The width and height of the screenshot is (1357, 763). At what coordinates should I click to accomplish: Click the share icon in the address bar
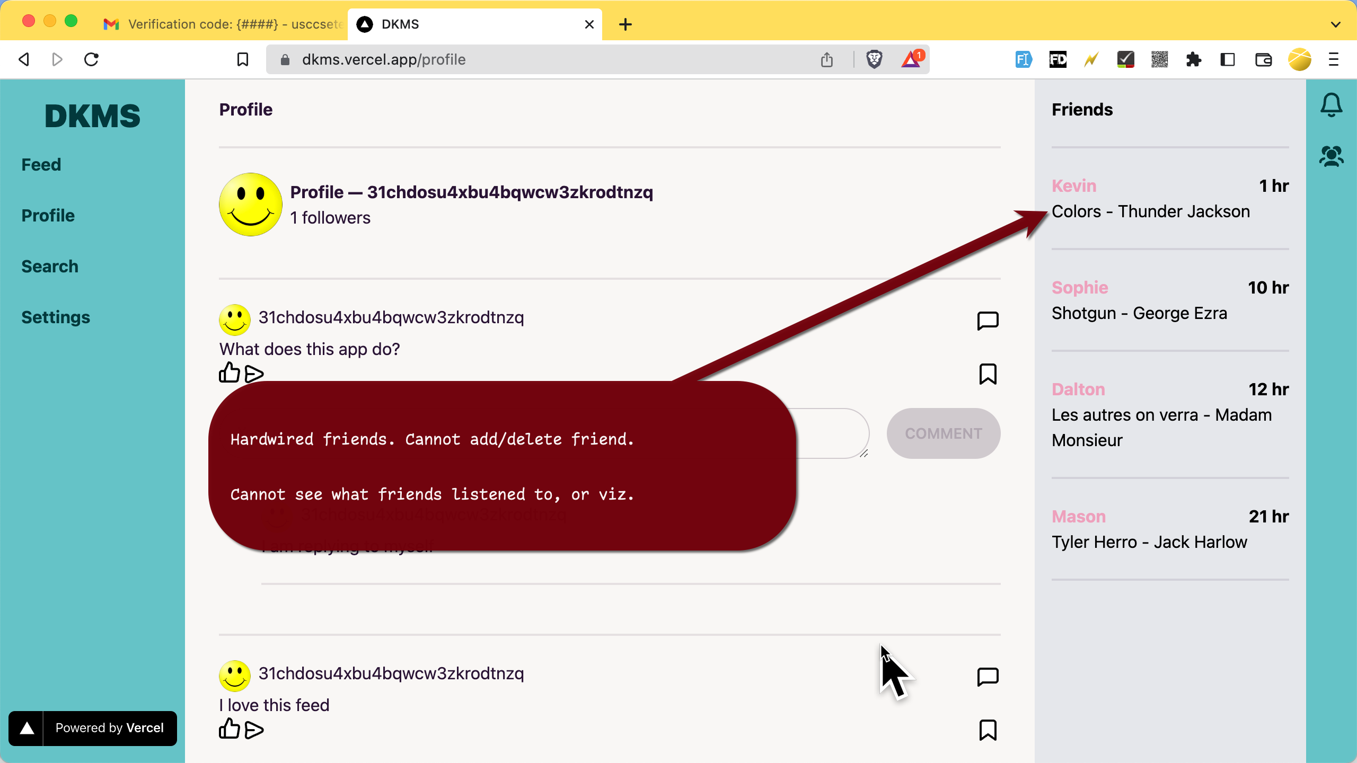tap(827, 59)
